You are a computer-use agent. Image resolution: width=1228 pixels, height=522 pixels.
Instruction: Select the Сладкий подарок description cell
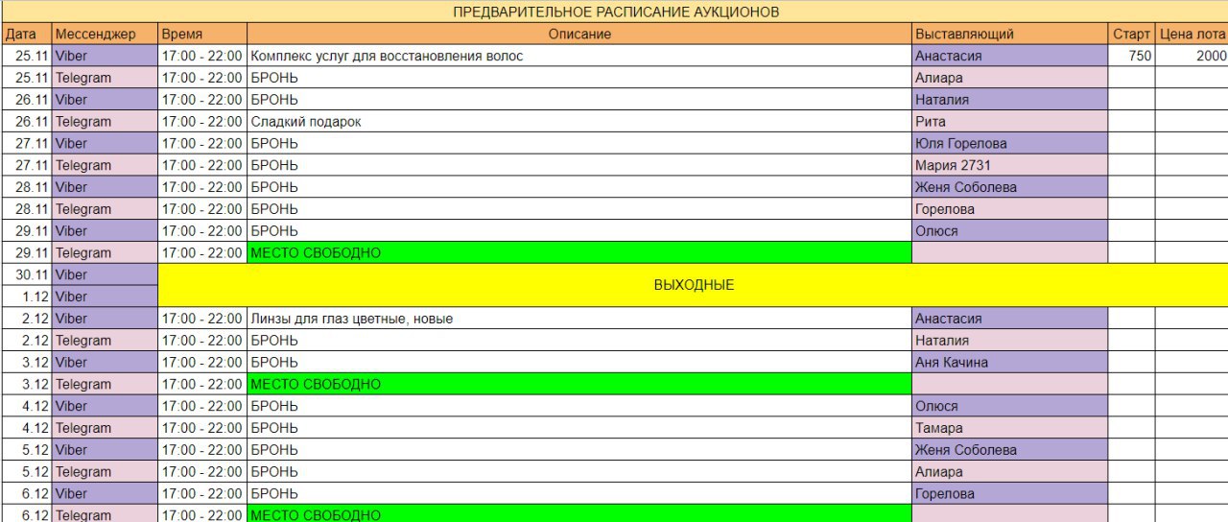click(x=579, y=122)
